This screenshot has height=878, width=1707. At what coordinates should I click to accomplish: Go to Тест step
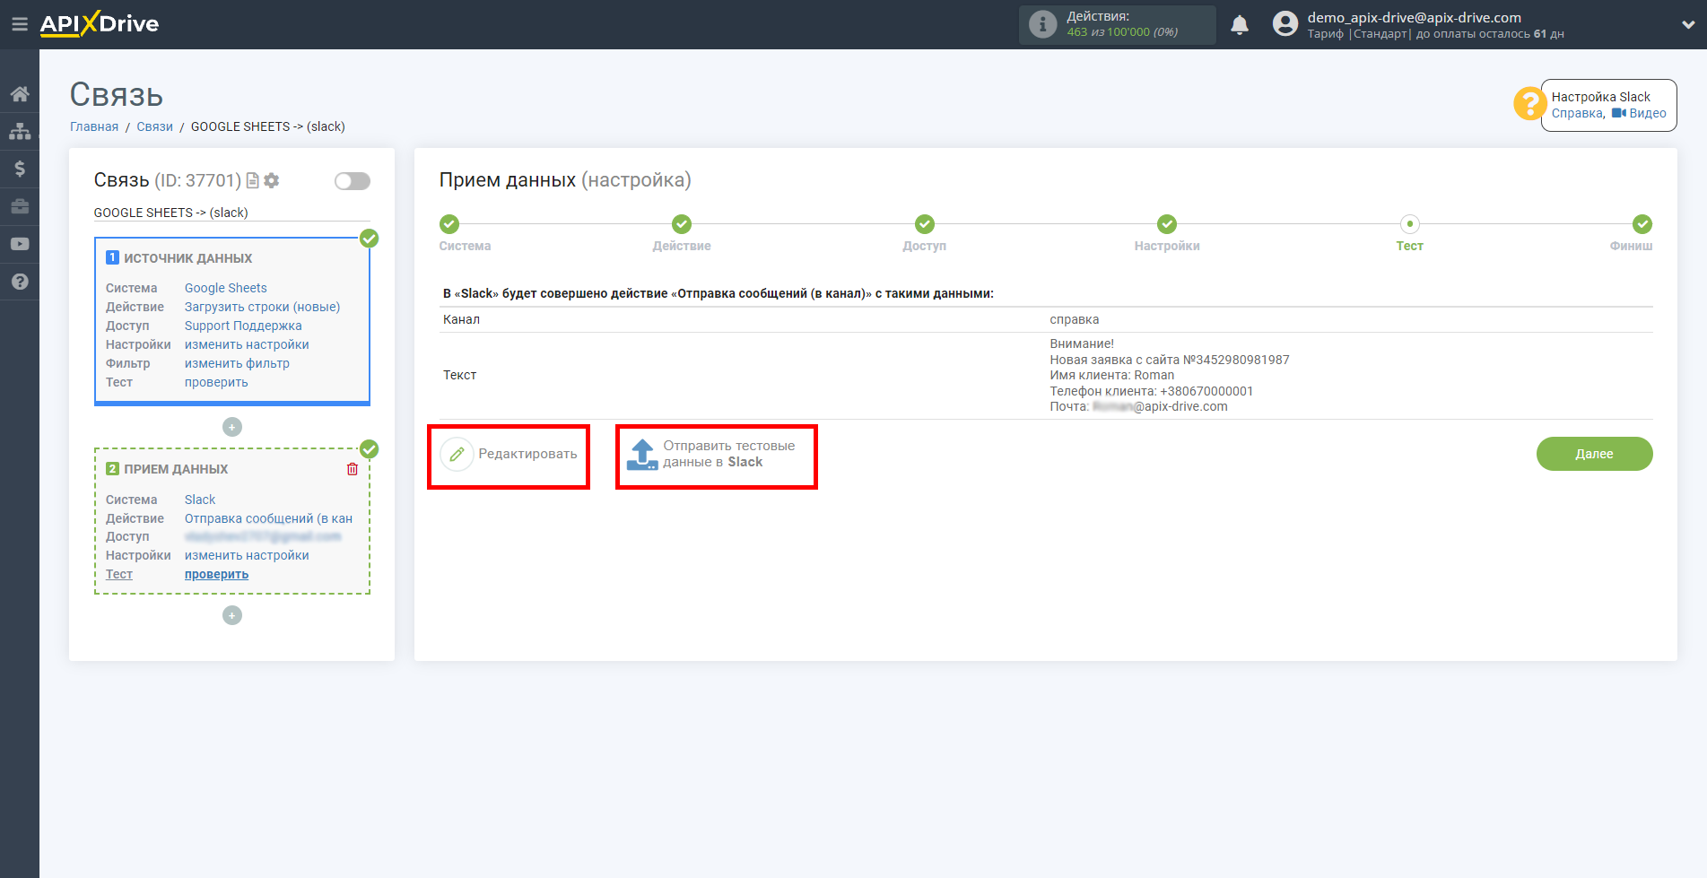1410,224
